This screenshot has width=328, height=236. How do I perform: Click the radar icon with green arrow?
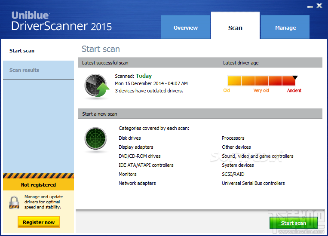tap(97, 86)
